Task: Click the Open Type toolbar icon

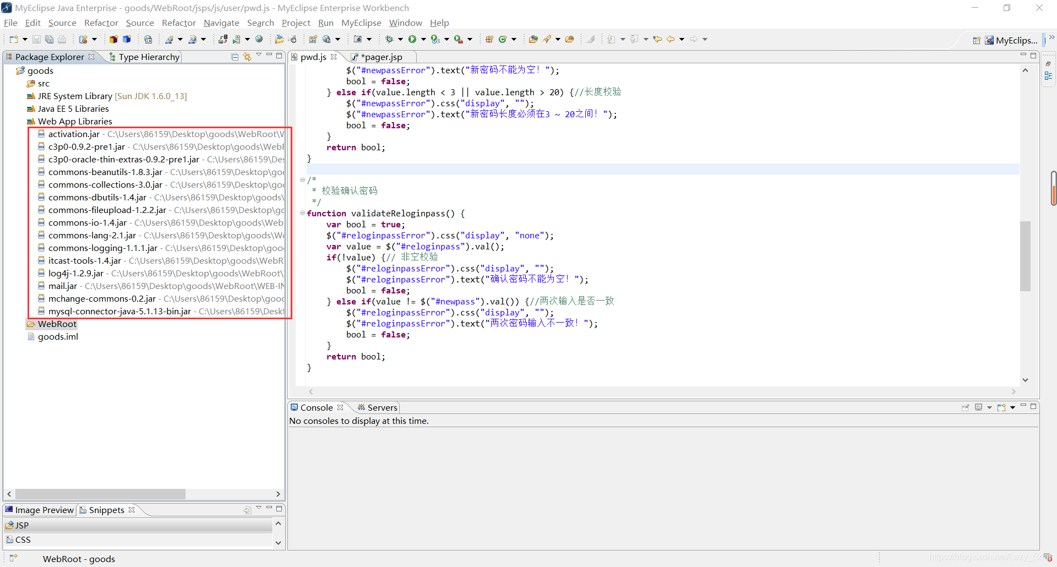Action: (533, 39)
